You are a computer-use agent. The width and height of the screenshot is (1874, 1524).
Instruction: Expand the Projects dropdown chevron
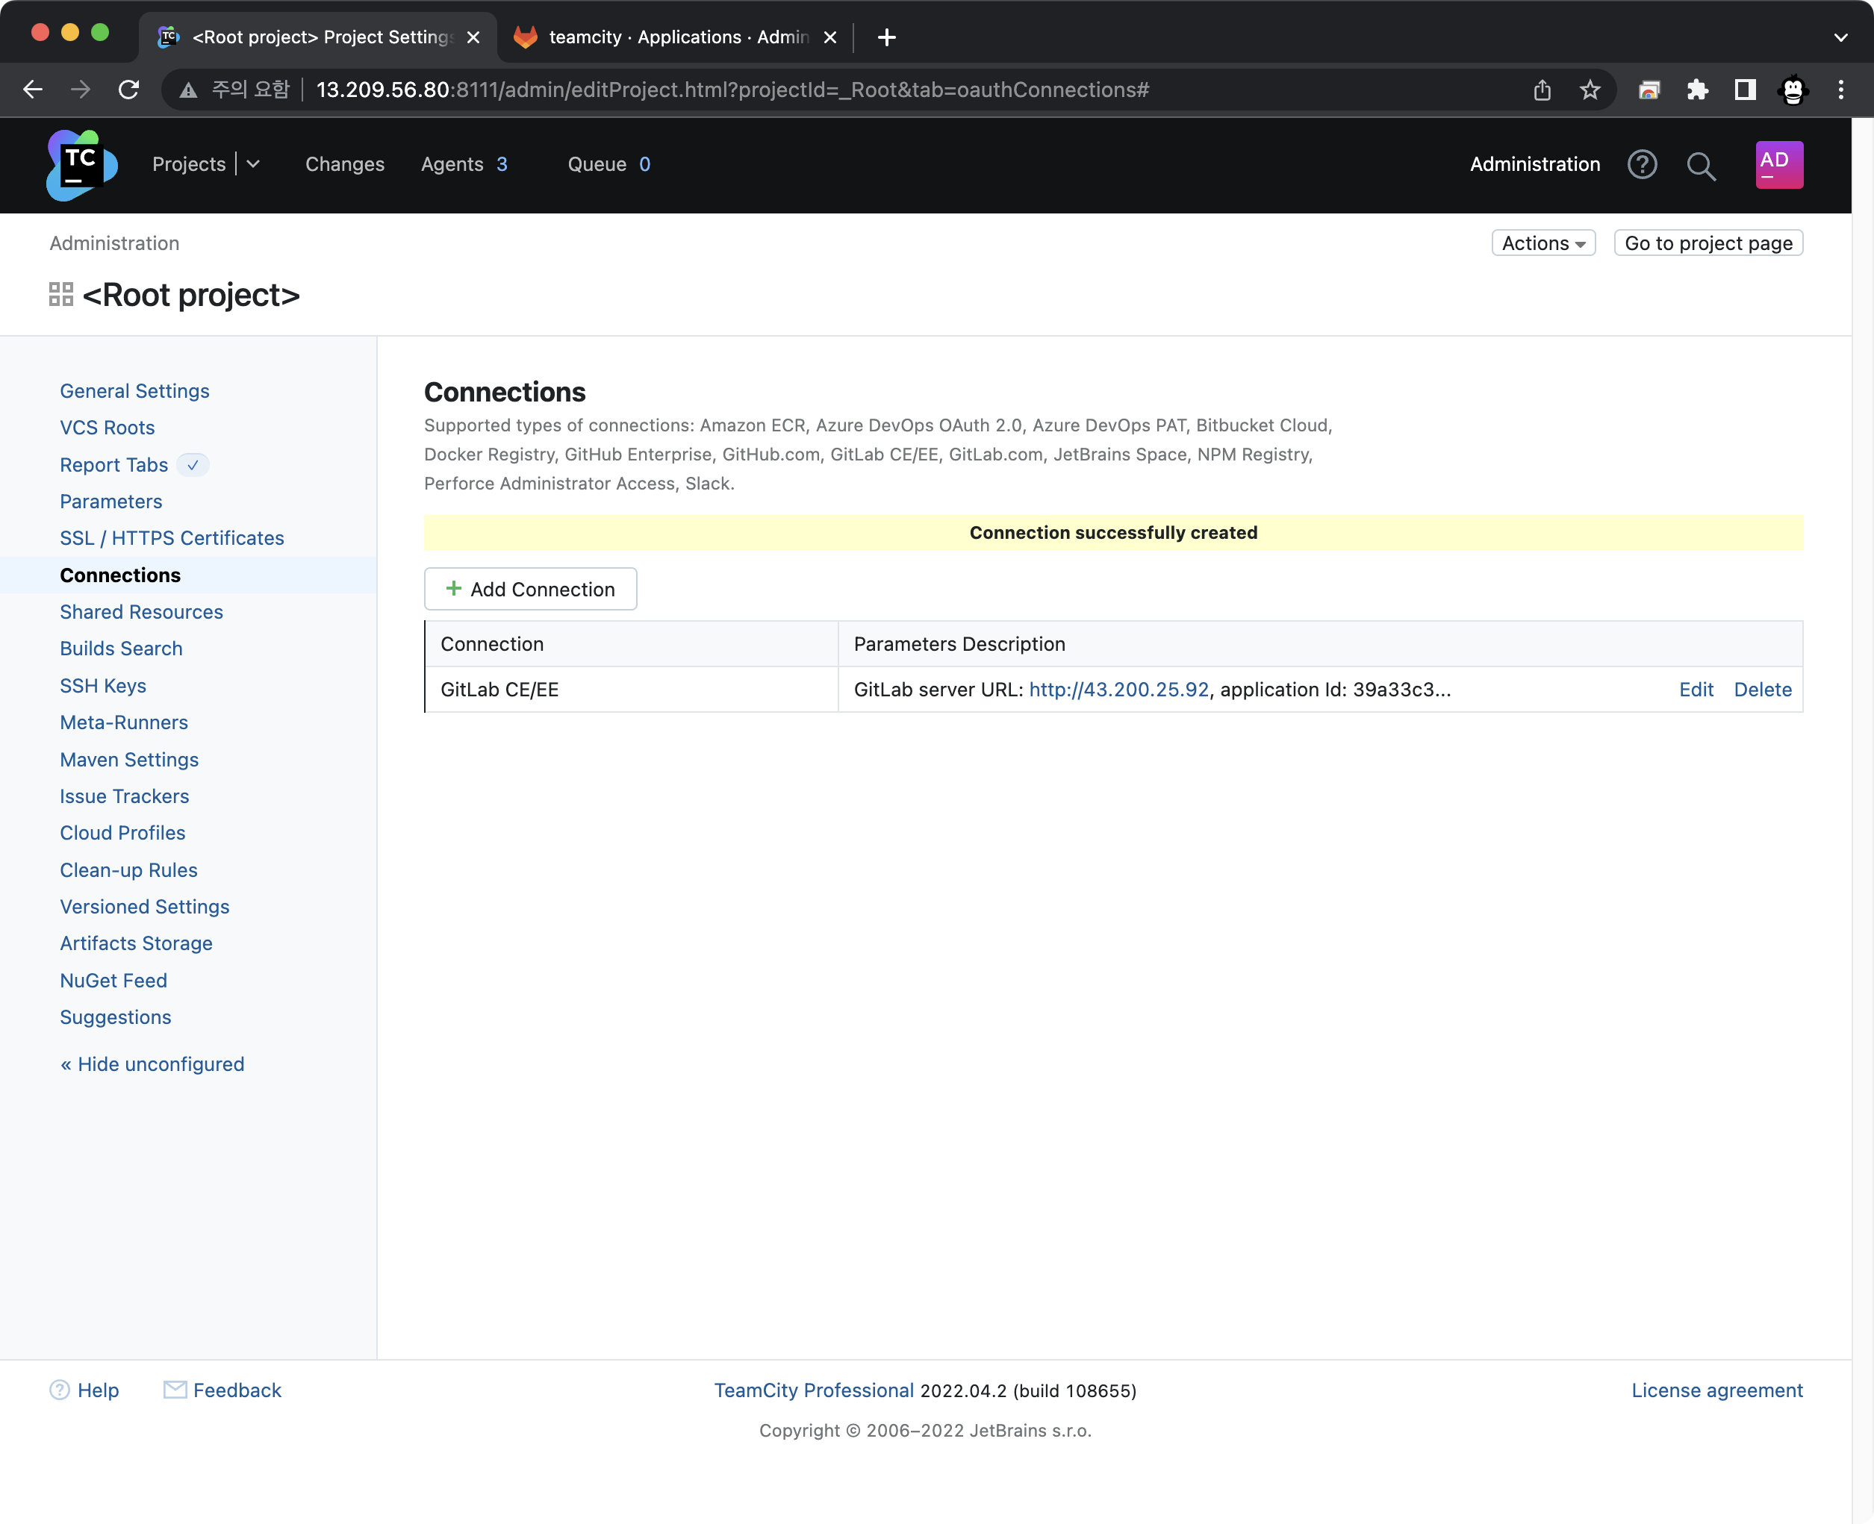[x=253, y=164]
